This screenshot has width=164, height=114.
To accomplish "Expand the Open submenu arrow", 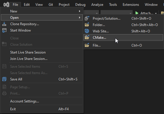I will click(80, 17).
